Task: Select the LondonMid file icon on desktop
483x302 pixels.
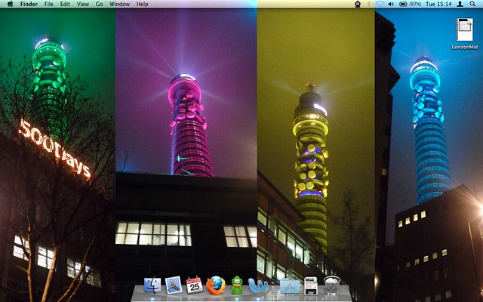Action: 465,29
